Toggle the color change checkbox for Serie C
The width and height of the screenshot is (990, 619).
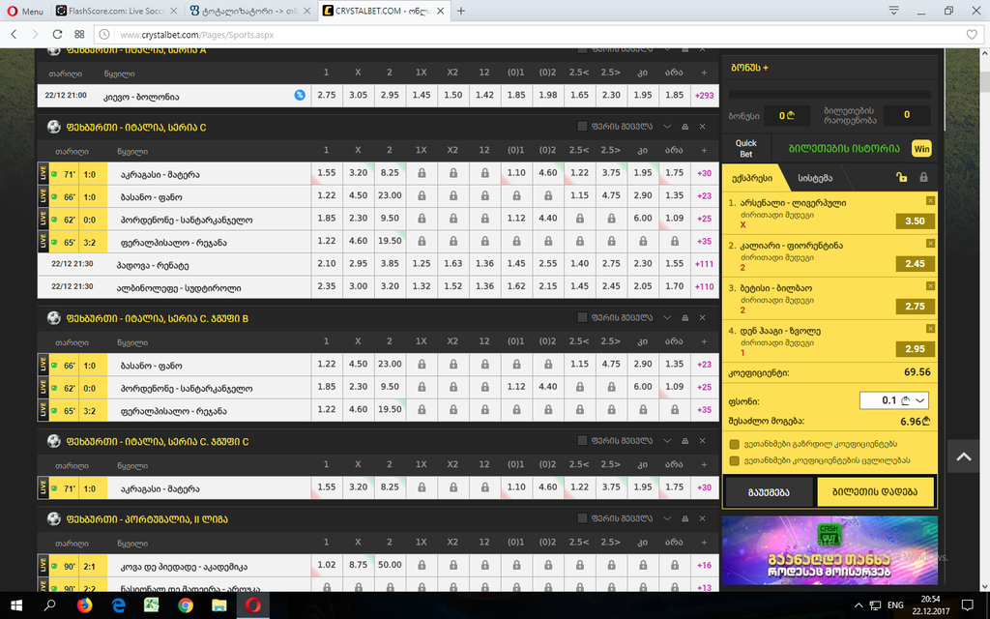582,127
